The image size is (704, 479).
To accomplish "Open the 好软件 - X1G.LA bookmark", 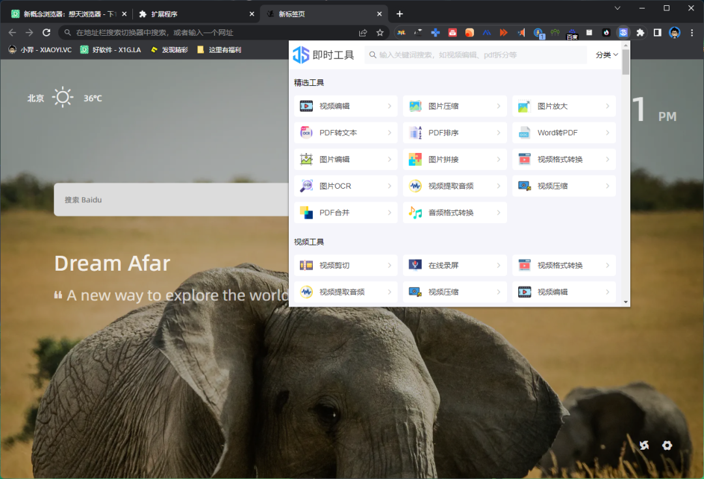I will click(x=111, y=49).
